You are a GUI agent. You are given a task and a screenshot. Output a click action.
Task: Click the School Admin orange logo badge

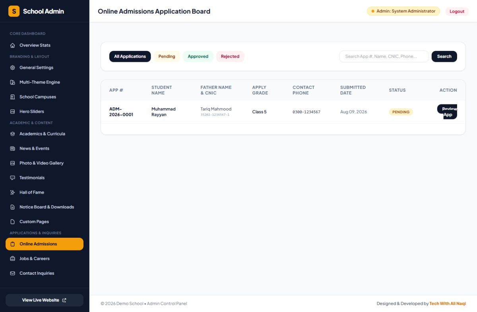(x=14, y=11)
